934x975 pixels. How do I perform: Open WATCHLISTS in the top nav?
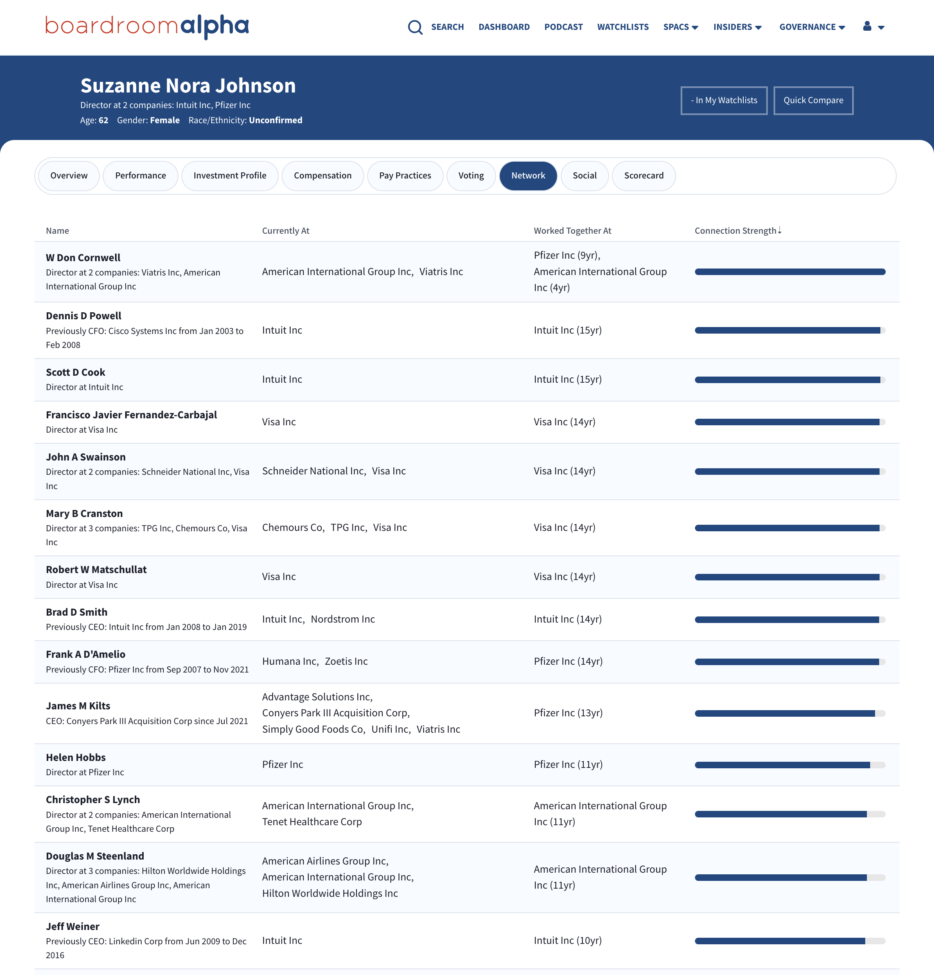pyautogui.click(x=623, y=27)
